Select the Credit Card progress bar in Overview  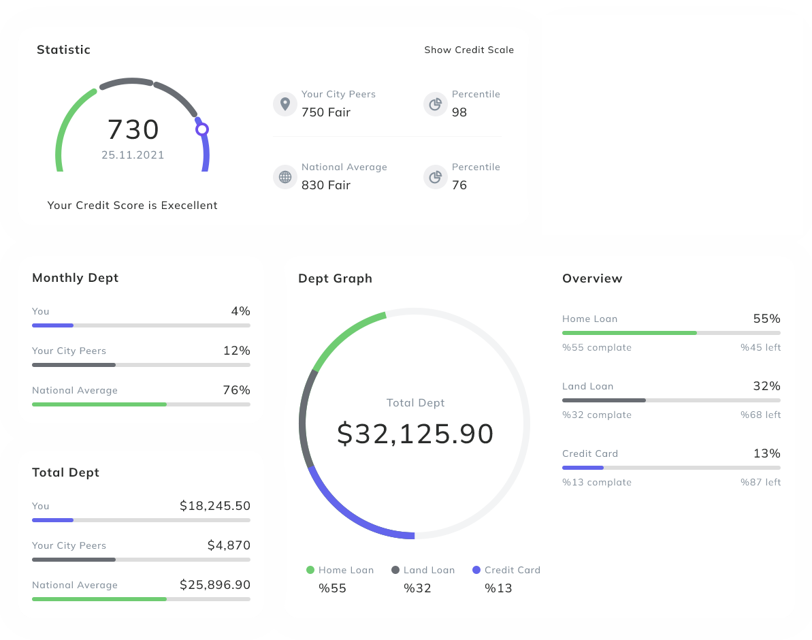670,468
